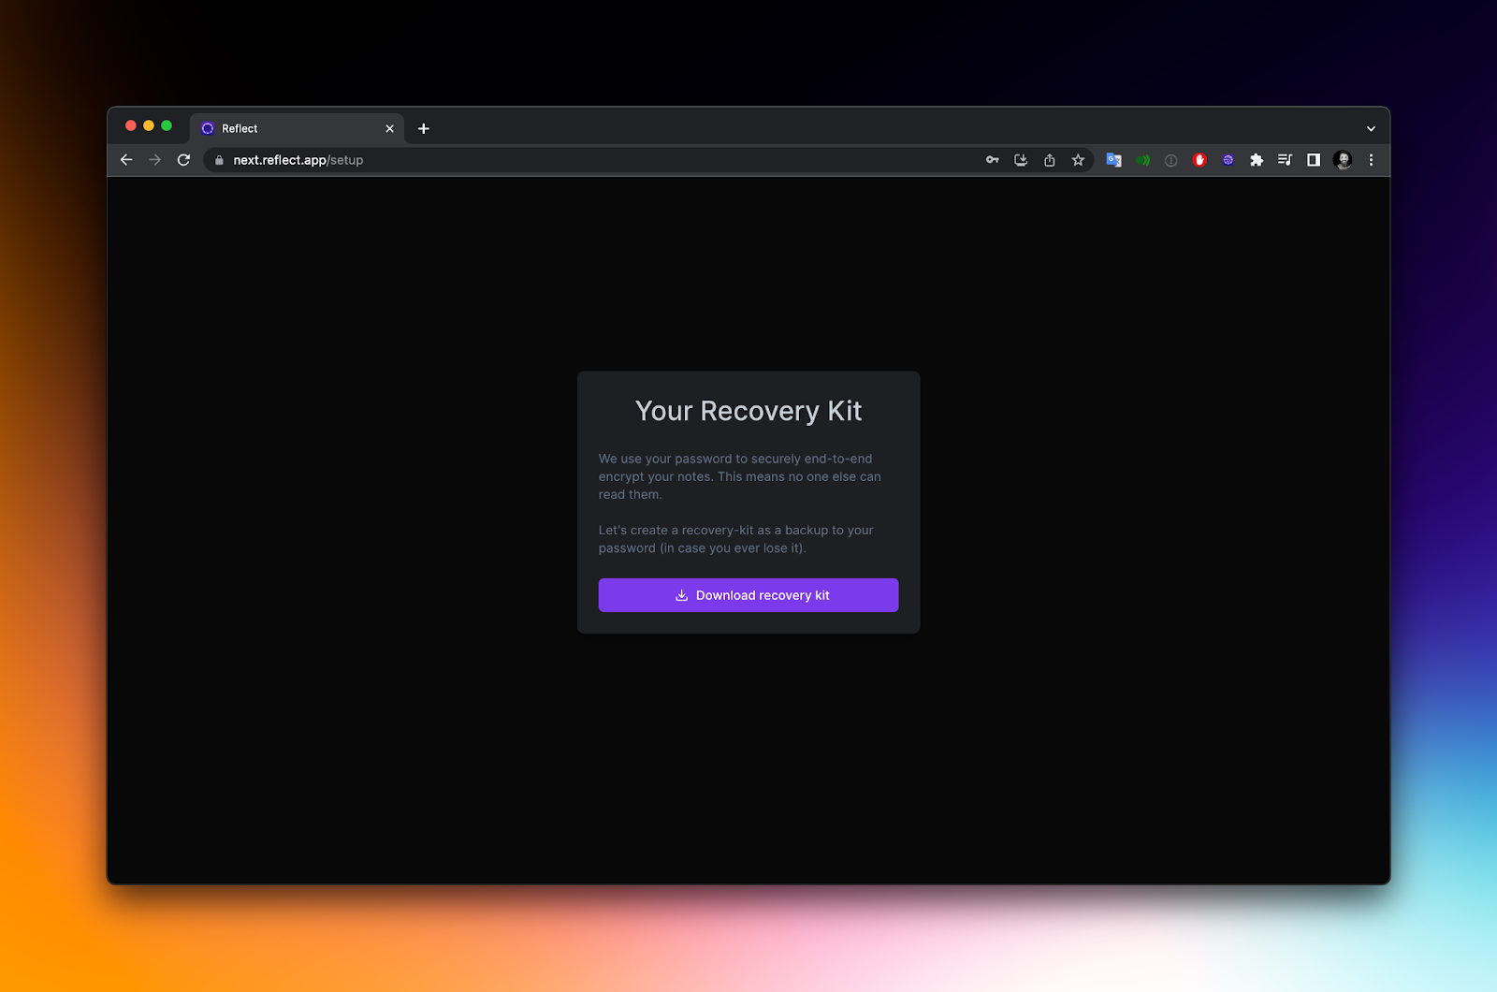Screen dimensions: 1497x992
Task: Reload the current page
Action: (x=183, y=160)
